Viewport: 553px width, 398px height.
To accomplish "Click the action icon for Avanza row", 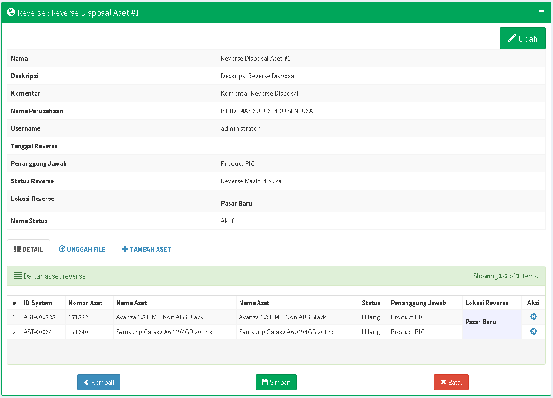I will coord(534,317).
